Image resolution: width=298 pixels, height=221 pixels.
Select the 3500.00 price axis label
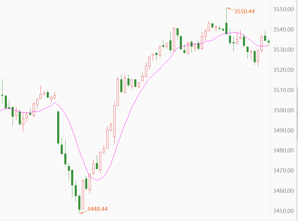(x=283, y=110)
